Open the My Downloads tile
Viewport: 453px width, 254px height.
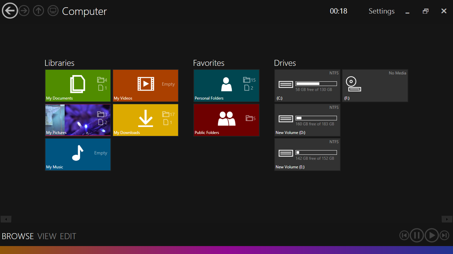pos(146,120)
